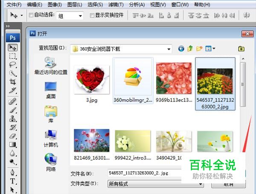This screenshot has height=194, width=256.
Task: Select the Clone Stamp tool
Action: (12, 119)
